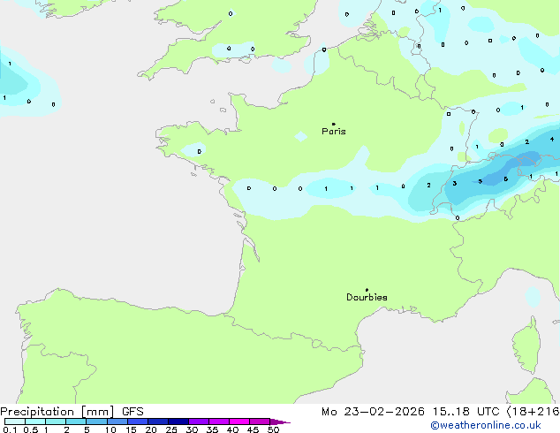
Task: Click the 'Mo 23-02-2026 15..18 UTC' timestamp
Action: pyautogui.click(x=410, y=412)
